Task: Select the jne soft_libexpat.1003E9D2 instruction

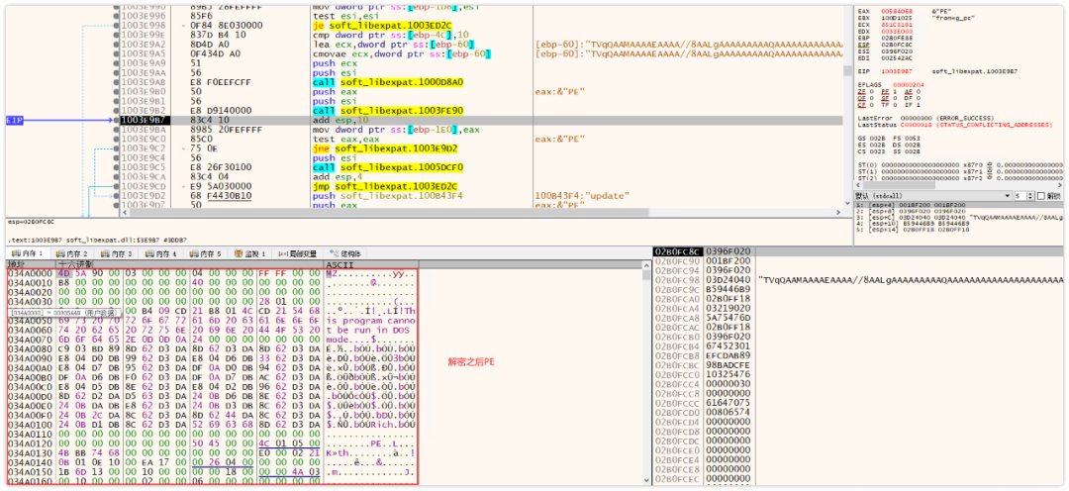Action: [385, 148]
